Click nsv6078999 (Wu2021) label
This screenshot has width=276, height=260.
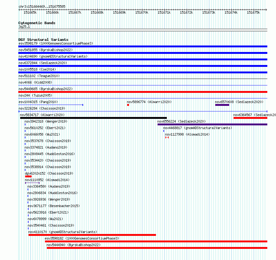point(45,219)
